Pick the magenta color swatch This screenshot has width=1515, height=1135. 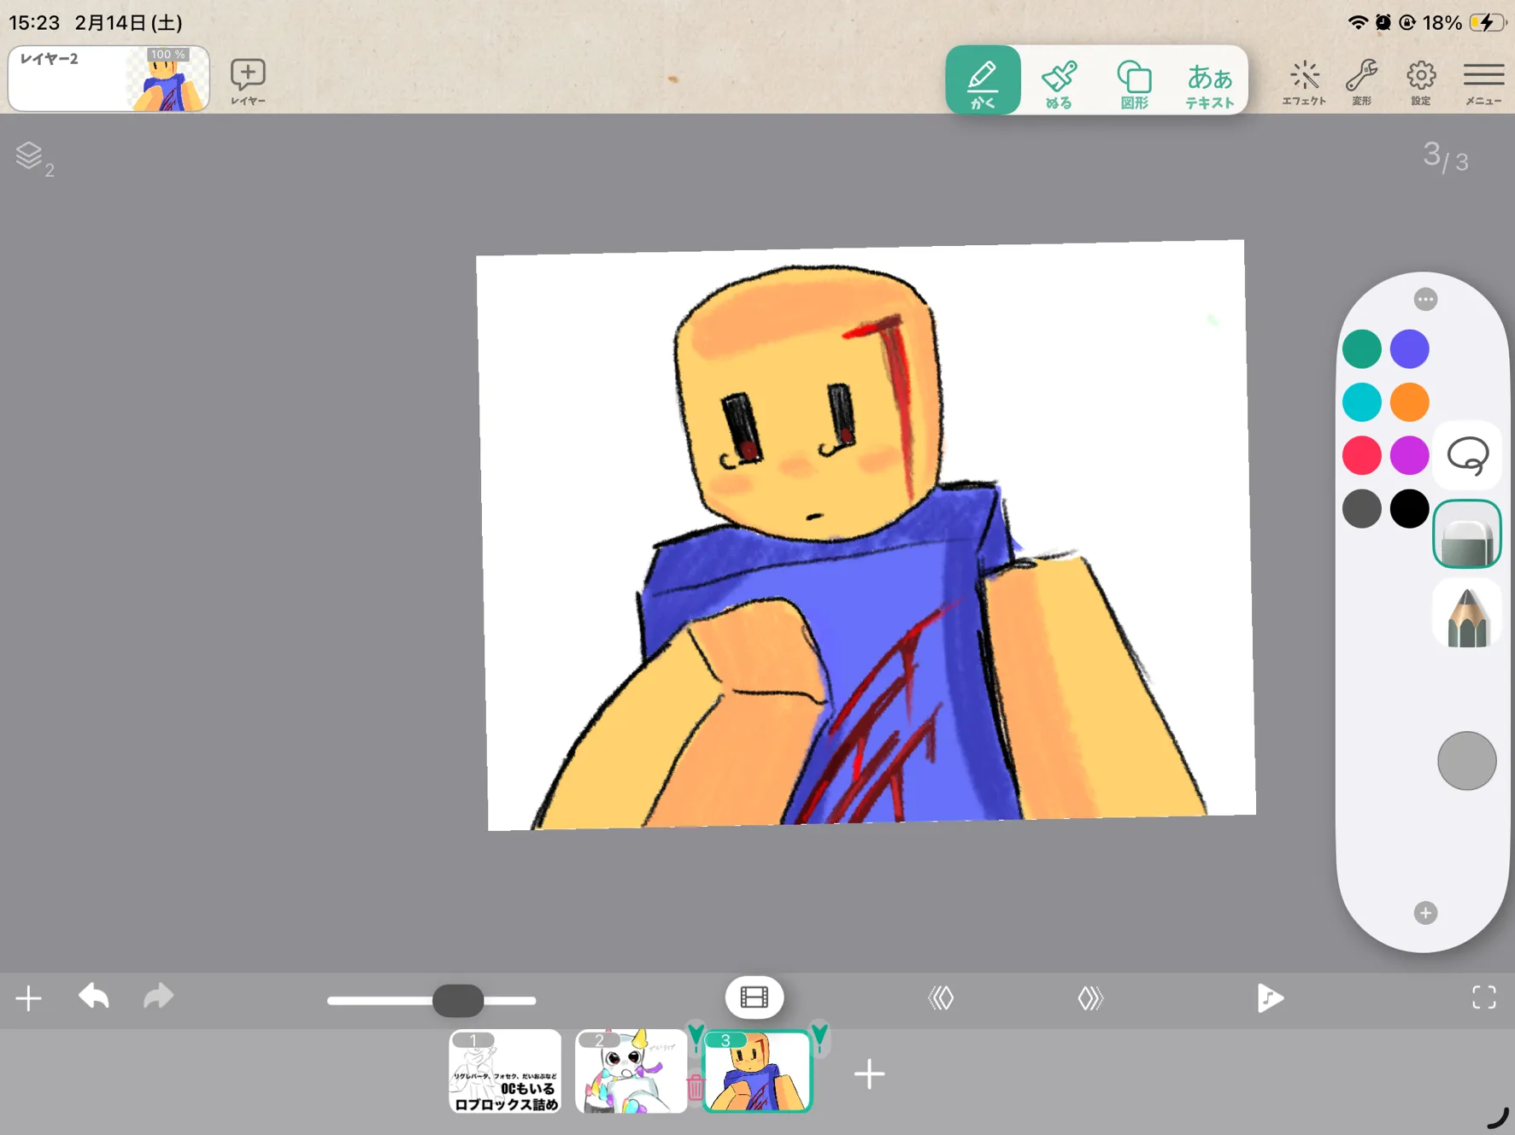click(x=1409, y=455)
